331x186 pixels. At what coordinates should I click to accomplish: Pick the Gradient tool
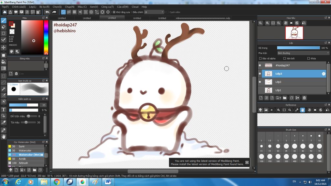tap(4, 68)
